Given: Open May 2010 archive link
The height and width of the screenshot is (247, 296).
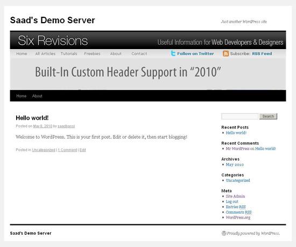Looking at the screenshot, I should tap(235, 164).
